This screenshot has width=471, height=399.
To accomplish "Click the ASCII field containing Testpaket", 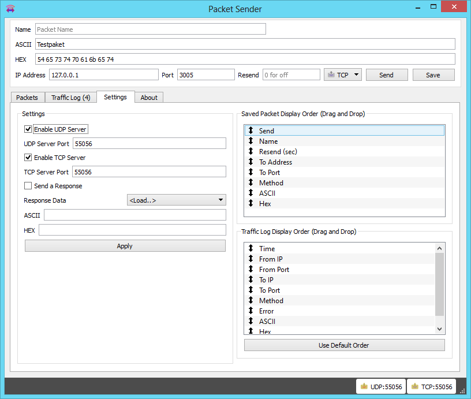I will [x=245, y=44].
